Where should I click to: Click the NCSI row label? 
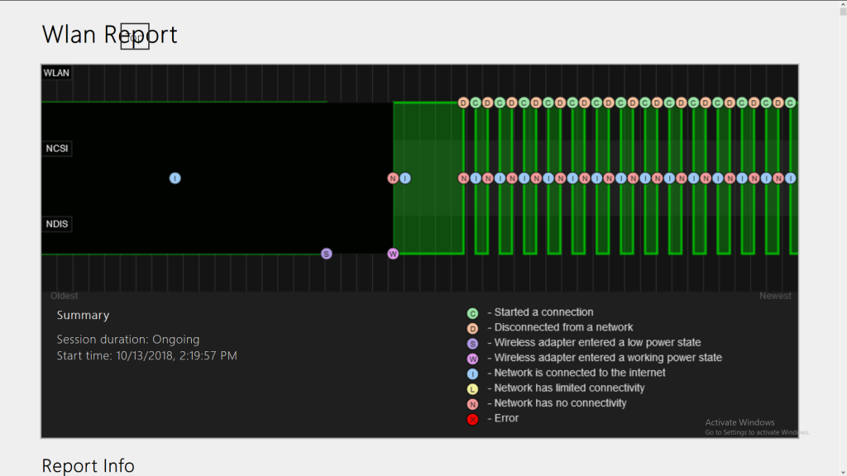coord(57,149)
